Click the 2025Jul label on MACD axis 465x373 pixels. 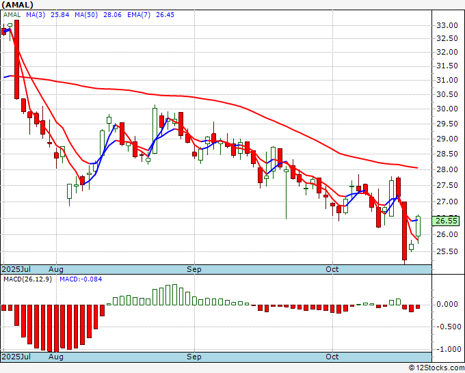(x=16, y=357)
